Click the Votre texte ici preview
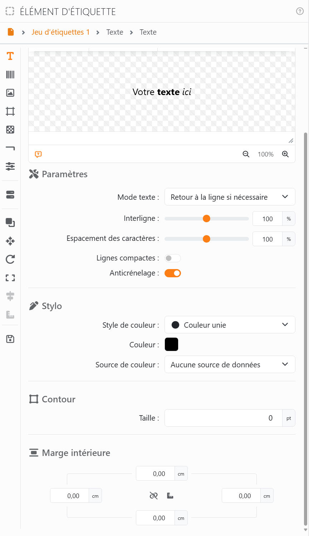 coord(162,92)
